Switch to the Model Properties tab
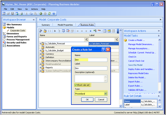166x115 pixels. [x=65, y=25]
